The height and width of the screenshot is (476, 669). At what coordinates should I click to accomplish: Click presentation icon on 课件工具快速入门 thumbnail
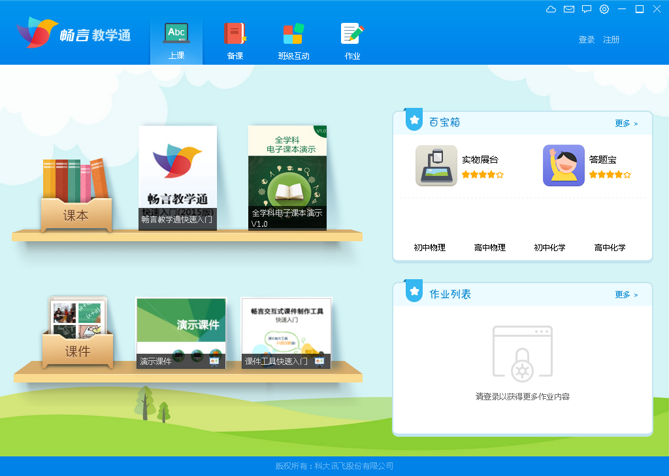click(319, 362)
